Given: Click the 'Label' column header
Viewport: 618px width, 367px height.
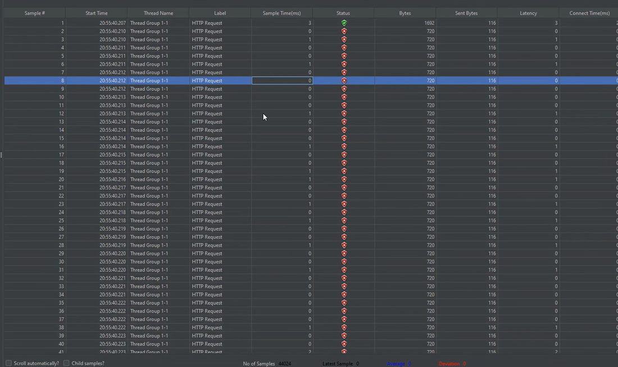Looking at the screenshot, I should 220,13.
